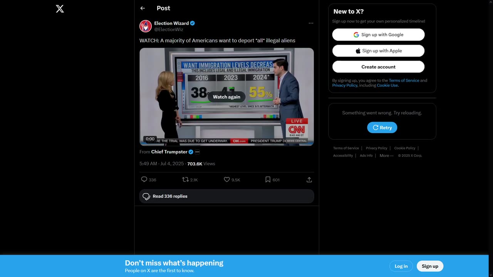Click the CNN video thumbnail
493x277 pixels.
tap(226, 97)
